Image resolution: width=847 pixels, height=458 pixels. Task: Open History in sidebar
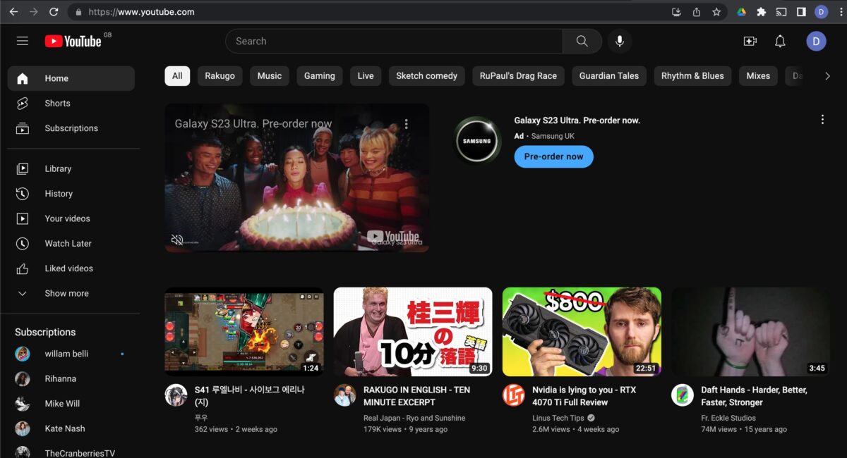tap(71, 194)
